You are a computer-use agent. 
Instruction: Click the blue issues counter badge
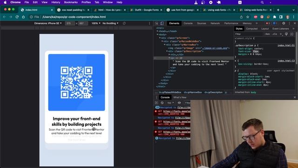[275, 23]
